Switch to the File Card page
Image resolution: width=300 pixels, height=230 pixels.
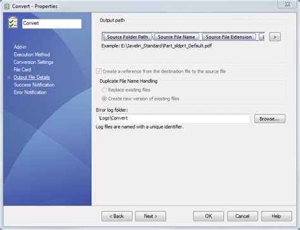22,70
